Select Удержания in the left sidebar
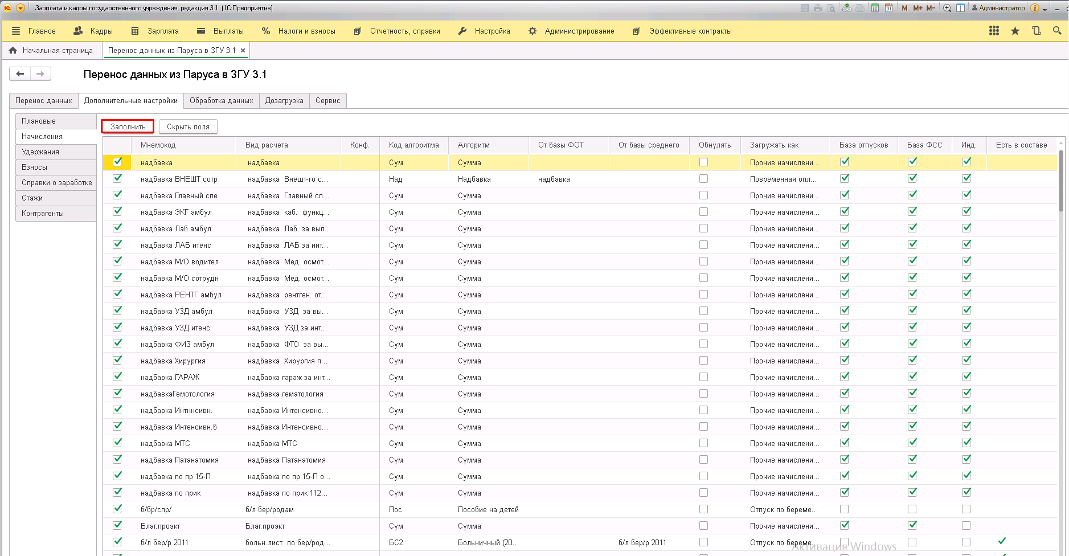The width and height of the screenshot is (1069, 556). click(x=40, y=152)
